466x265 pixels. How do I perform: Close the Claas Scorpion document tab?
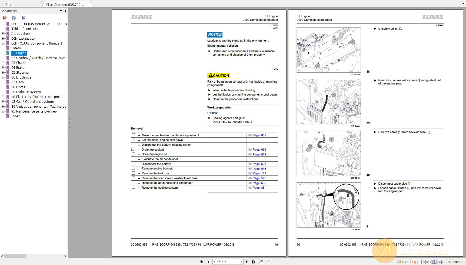coord(89,5)
